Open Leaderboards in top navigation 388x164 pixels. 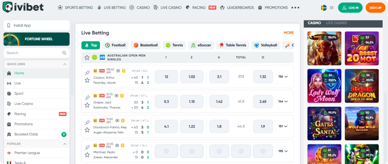click(x=237, y=8)
